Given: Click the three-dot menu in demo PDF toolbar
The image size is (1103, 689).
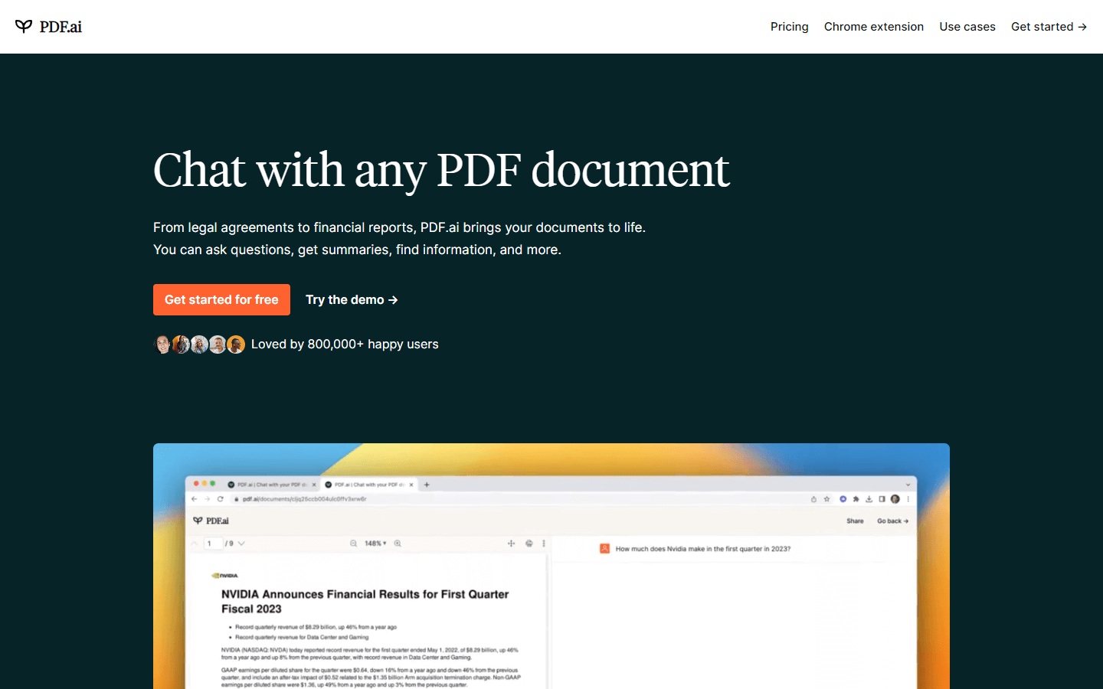Looking at the screenshot, I should 544,544.
